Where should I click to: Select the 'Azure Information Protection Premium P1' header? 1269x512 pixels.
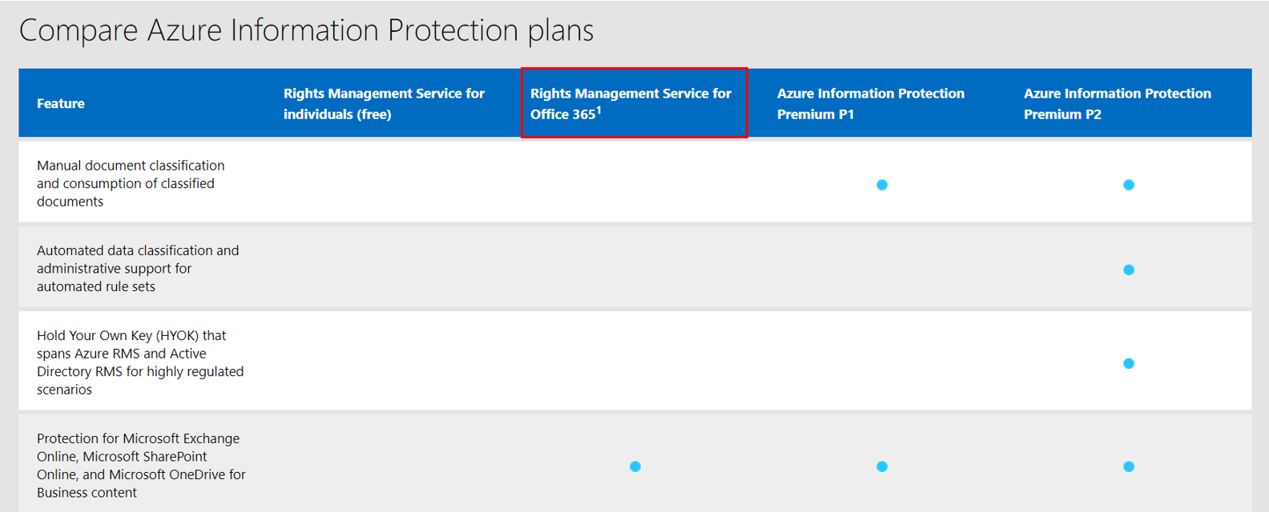(870, 104)
